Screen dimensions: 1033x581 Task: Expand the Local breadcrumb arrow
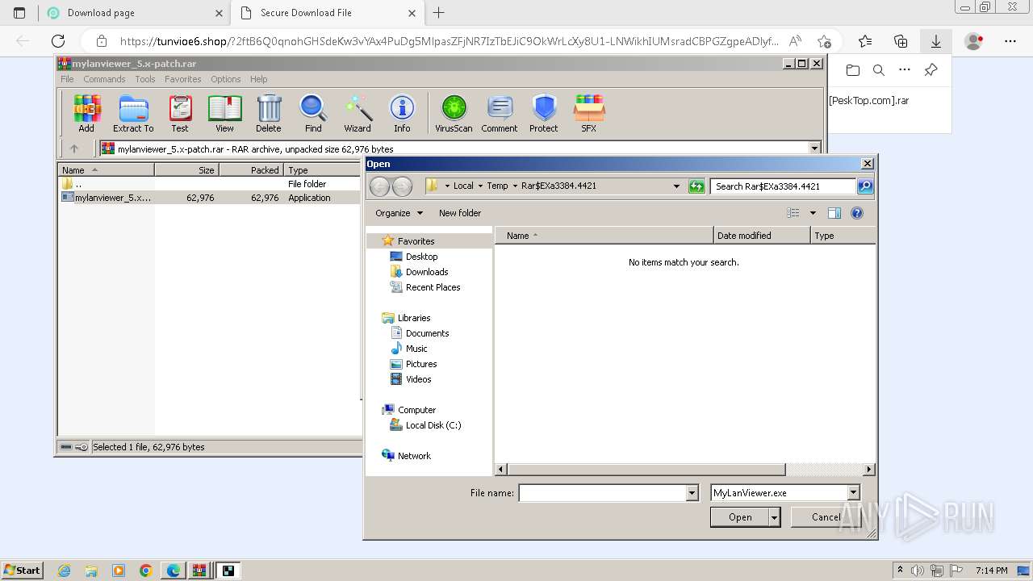coord(480,186)
